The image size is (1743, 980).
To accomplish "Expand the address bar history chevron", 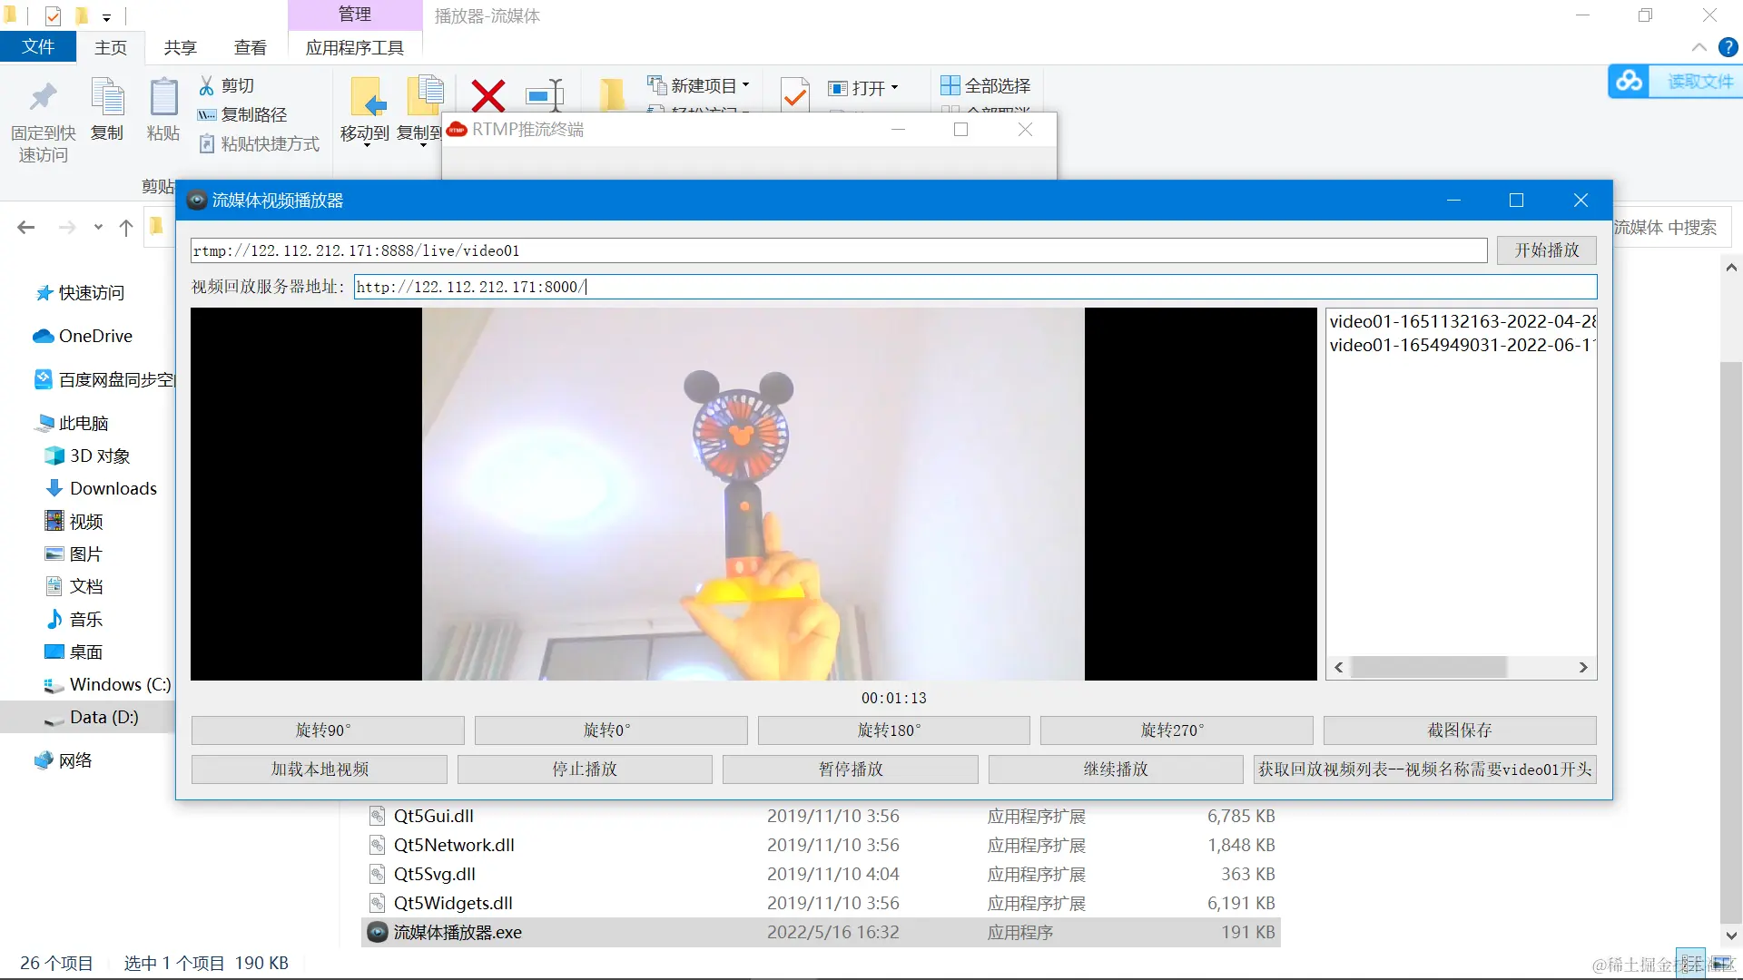I will click(x=97, y=227).
